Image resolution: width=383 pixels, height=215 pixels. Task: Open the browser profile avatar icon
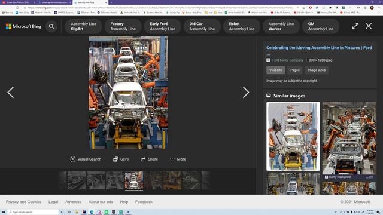pyautogui.click(x=372, y=8)
